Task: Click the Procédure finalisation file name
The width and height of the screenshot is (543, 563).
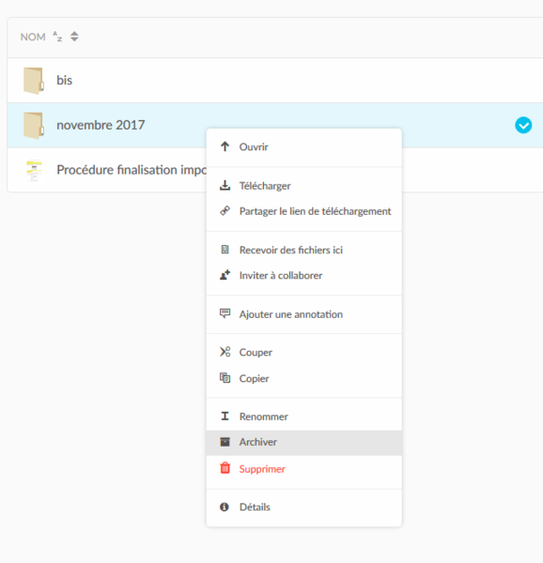Action: point(132,170)
